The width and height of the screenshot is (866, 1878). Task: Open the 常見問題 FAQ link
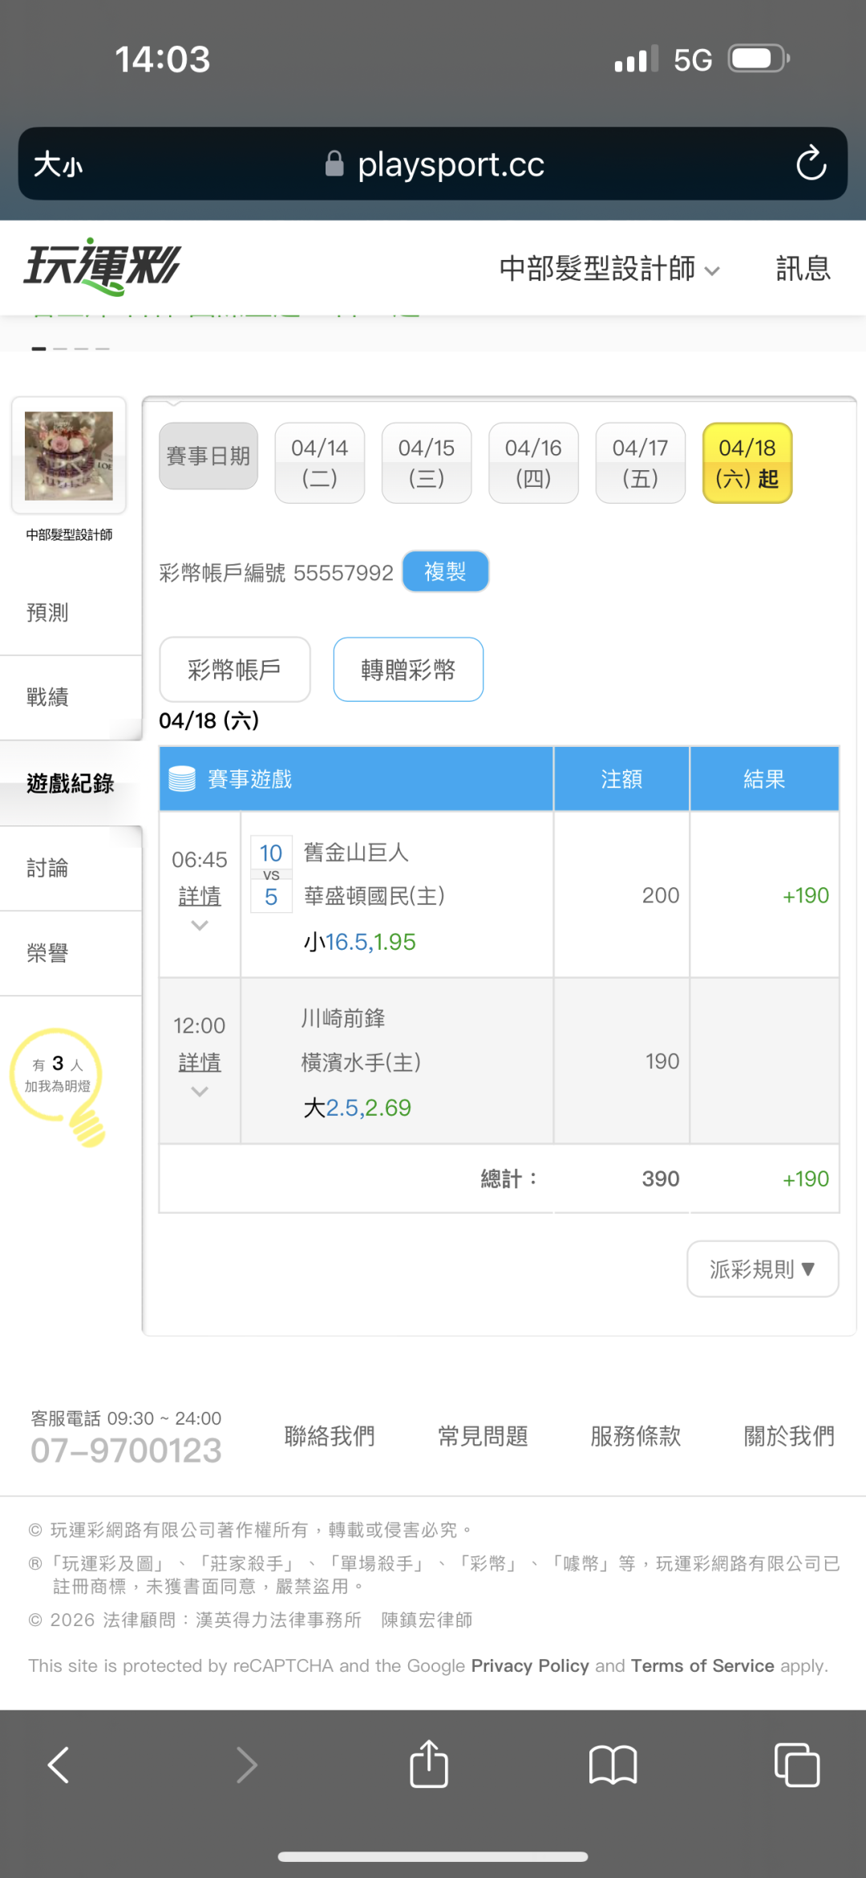[x=483, y=1436]
